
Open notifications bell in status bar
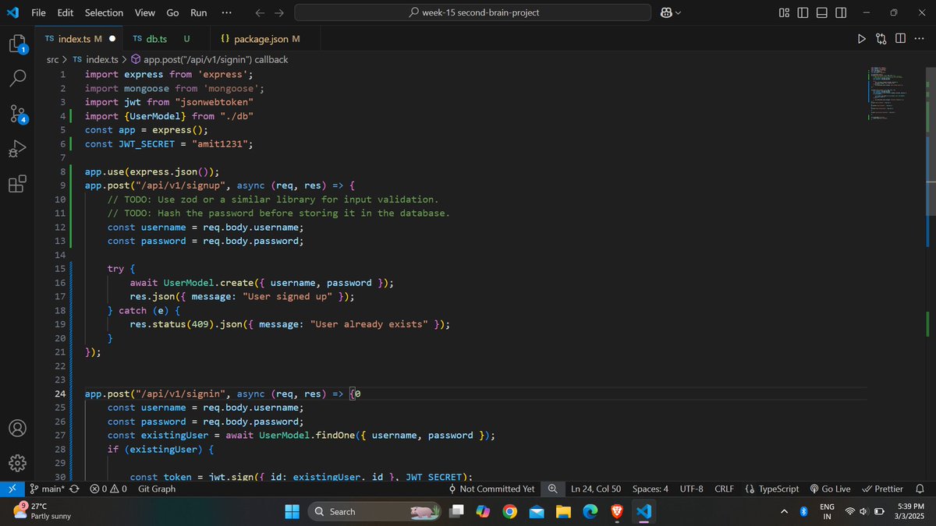pyautogui.click(x=920, y=489)
